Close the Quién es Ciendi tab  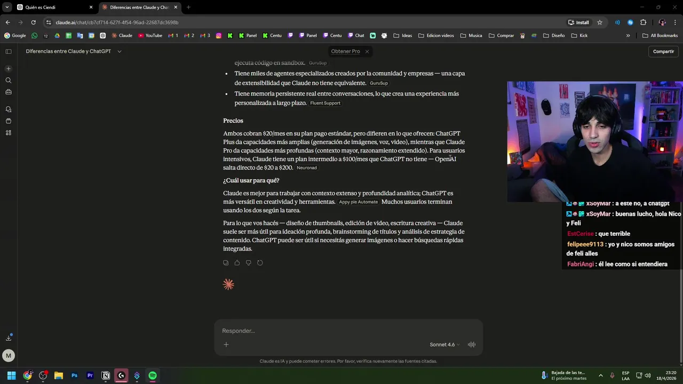[x=91, y=7]
